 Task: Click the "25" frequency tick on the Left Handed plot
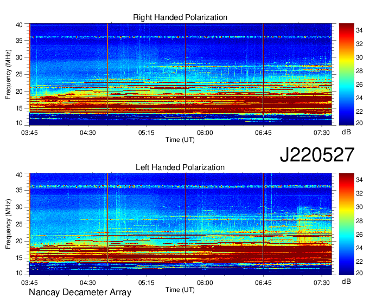click(x=19, y=224)
